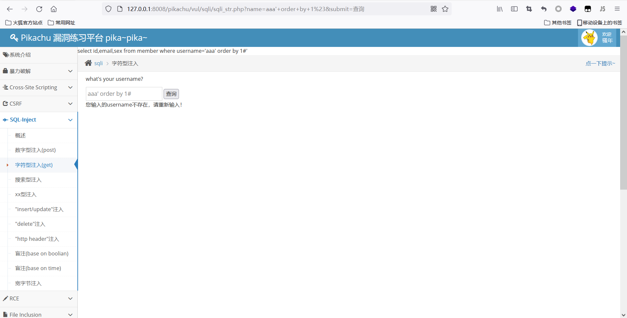627x318 pixels.
Task: Click the gray circle extension icon
Action: (558, 9)
